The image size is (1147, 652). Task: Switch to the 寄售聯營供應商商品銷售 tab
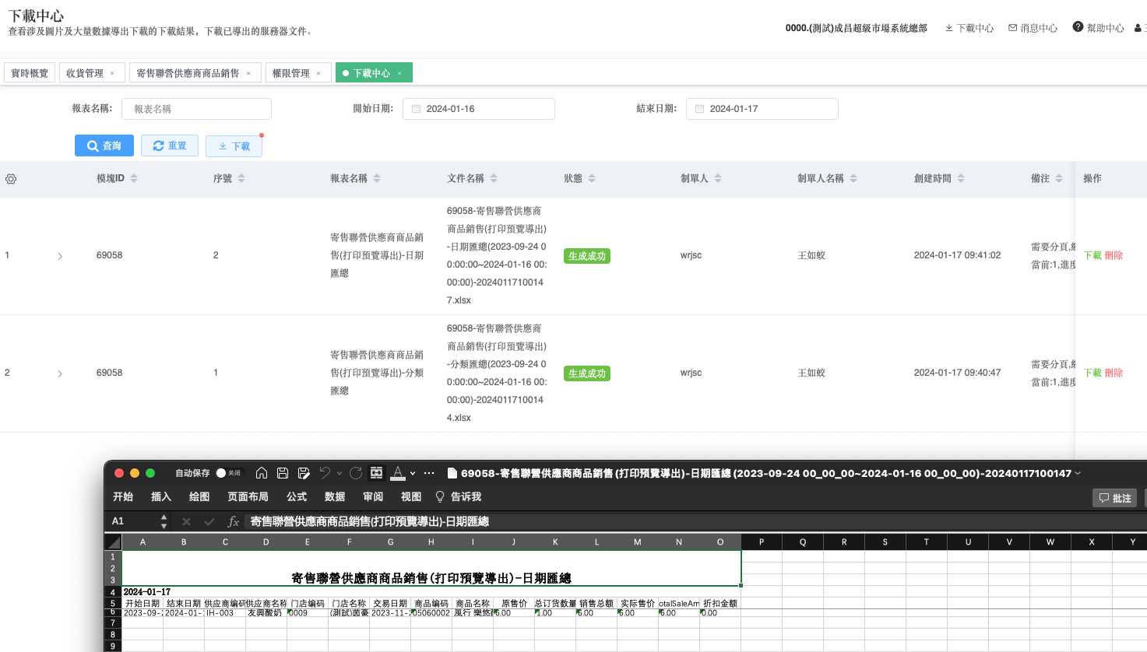tap(188, 73)
